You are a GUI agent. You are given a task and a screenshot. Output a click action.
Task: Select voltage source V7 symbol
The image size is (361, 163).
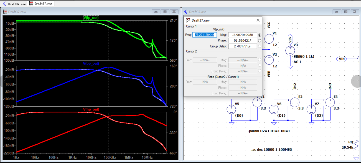311,109
